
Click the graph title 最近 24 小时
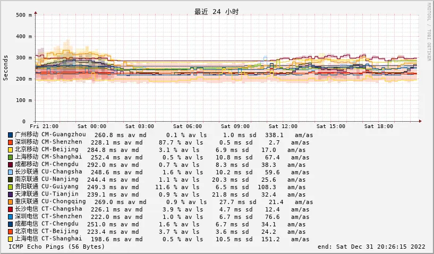216,12
